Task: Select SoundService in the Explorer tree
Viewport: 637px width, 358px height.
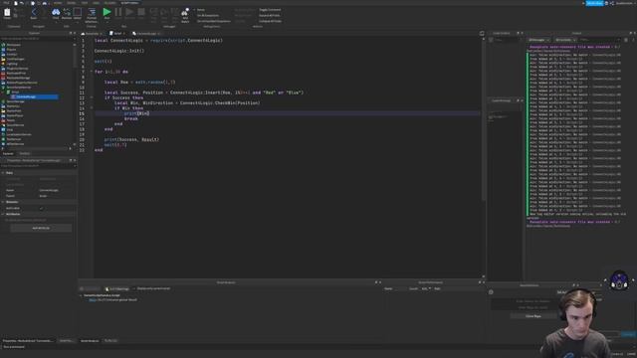Action: (15, 125)
